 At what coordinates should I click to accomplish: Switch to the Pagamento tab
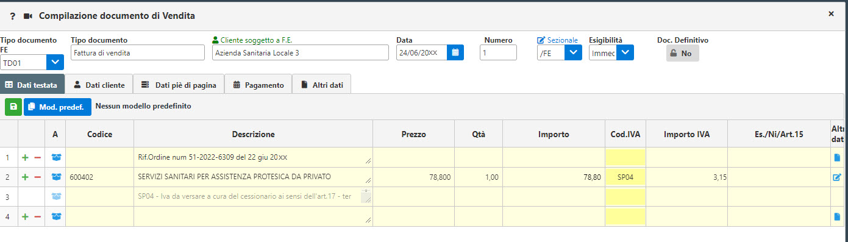[258, 85]
